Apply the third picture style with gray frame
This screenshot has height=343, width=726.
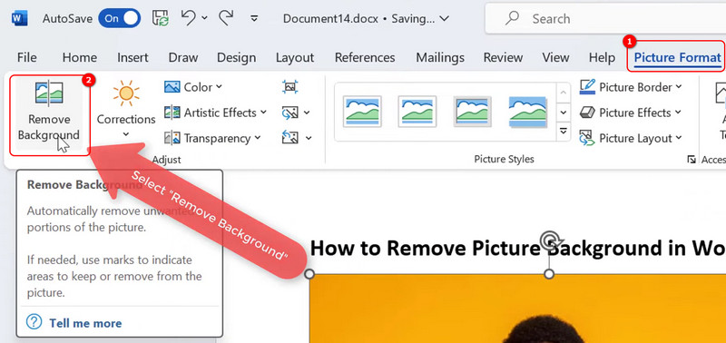pos(472,112)
